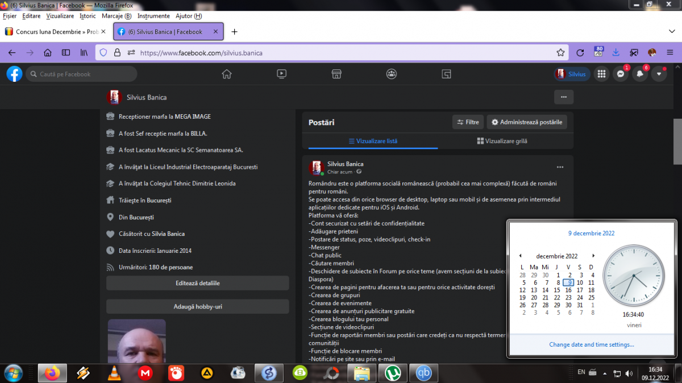The height and width of the screenshot is (383, 682).
Task: Click Filtre button in Postări
Action: click(468, 122)
